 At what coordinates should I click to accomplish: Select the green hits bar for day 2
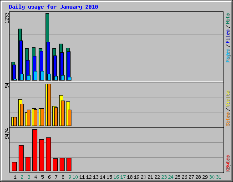click(x=20, y=35)
